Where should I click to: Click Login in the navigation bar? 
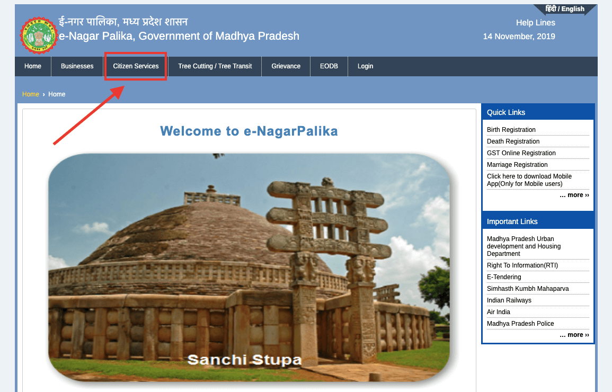coord(365,66)
